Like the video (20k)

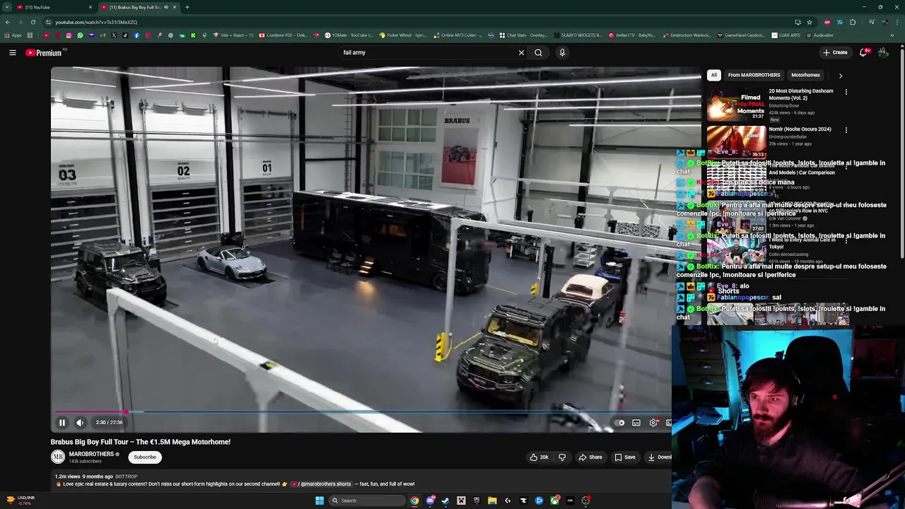click(x=539, y=457)
